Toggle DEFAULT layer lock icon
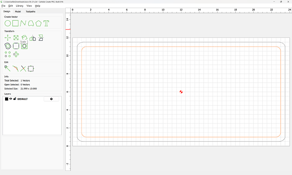Image resolution: width=292 pixels, height=175 pixels. [14, 99]
